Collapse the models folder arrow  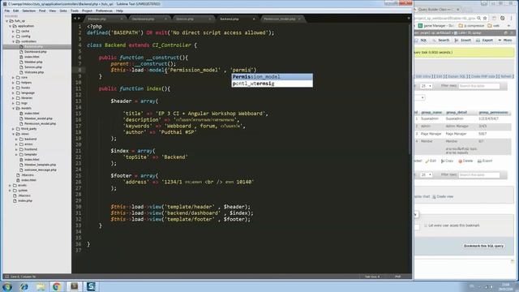[14, 108]
